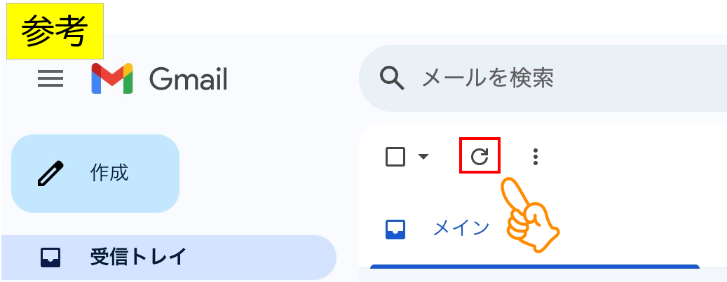The width and height of the screenshot is (727, 282).
Task: Click the inbox icon beside メイン
Action: [x=395, y=229]
